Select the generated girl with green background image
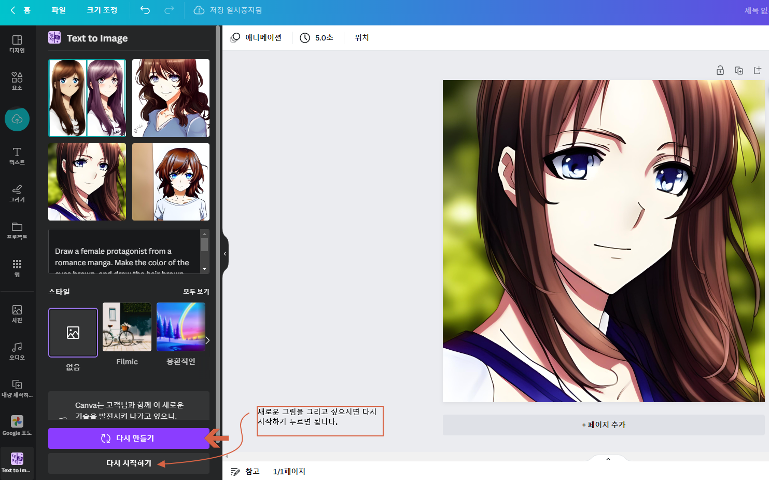The image size is (769, 480). (87, 182)
